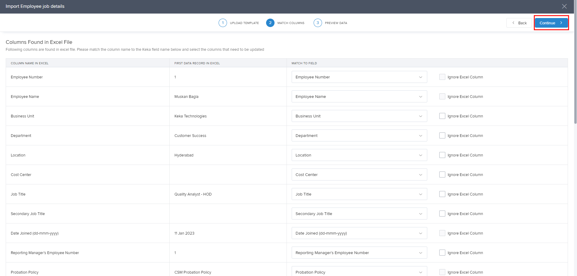Click chevron arrow in Location match field

click(420, 155)
